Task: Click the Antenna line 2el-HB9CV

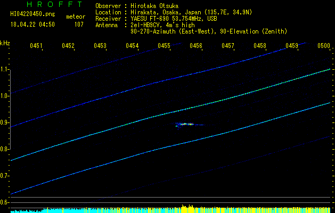Action: pos(145,25)
